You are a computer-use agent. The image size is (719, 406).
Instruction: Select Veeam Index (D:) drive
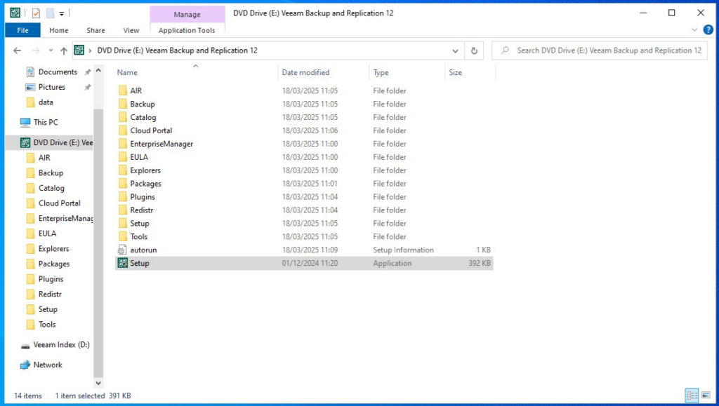(x=61, y=345)
